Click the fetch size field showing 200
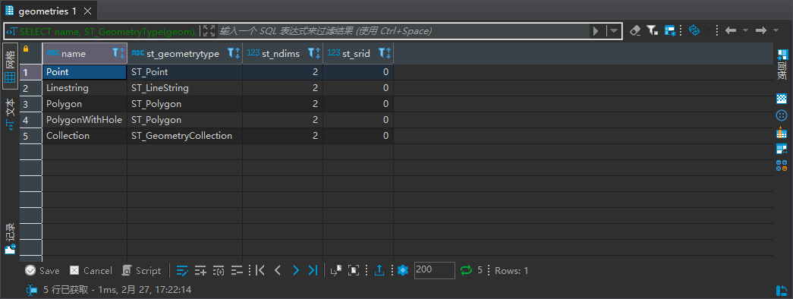The width and height of the screenshot is (793, 299). [x=434, y=270]
